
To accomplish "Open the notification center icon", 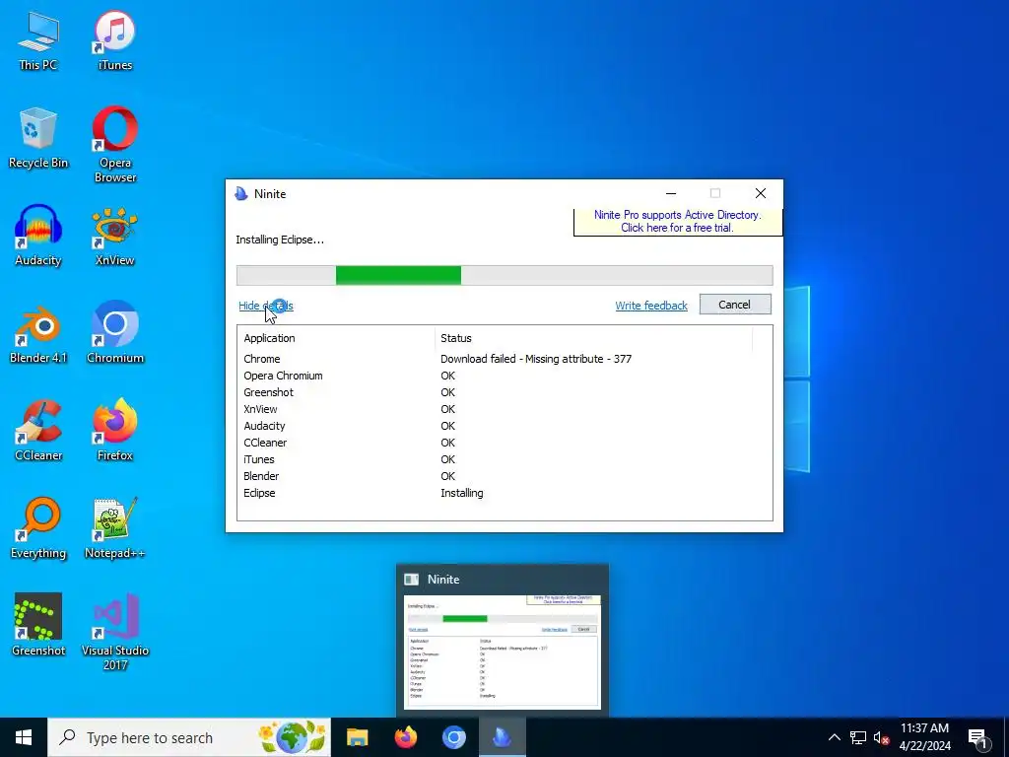I will click(978, 737).
